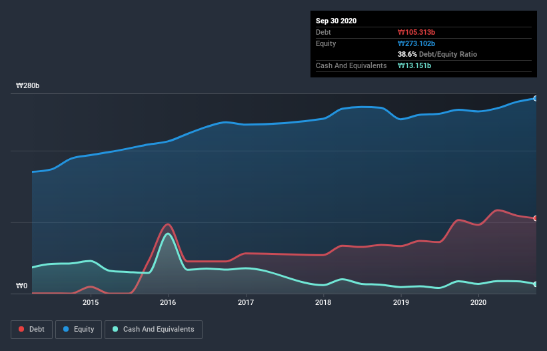Click the Equity label in tooltip

coord(326,43)
